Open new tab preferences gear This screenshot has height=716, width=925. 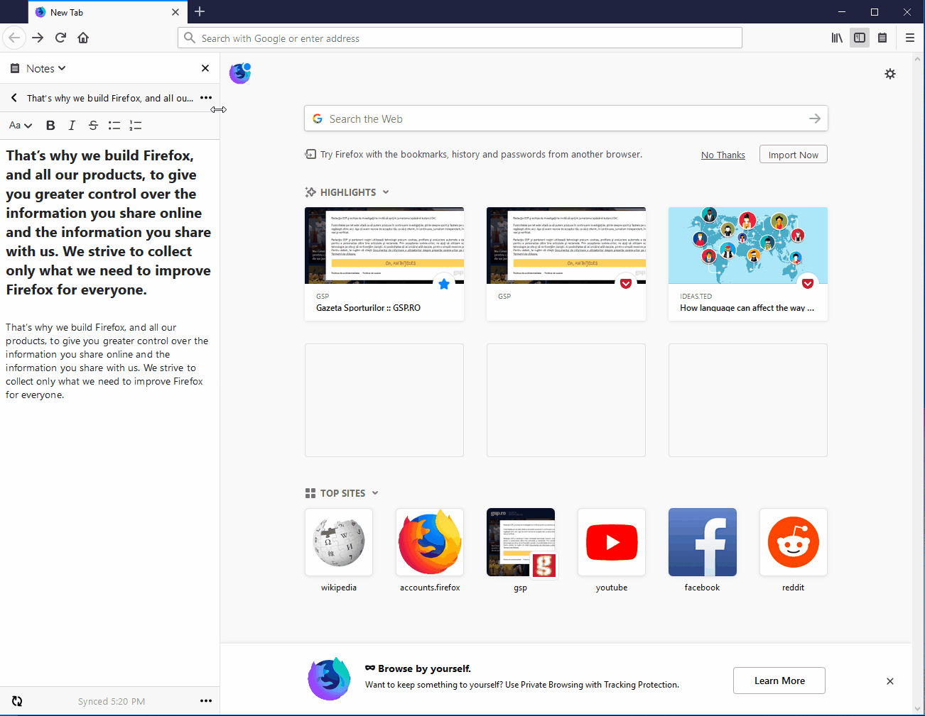tap(890, 74)
